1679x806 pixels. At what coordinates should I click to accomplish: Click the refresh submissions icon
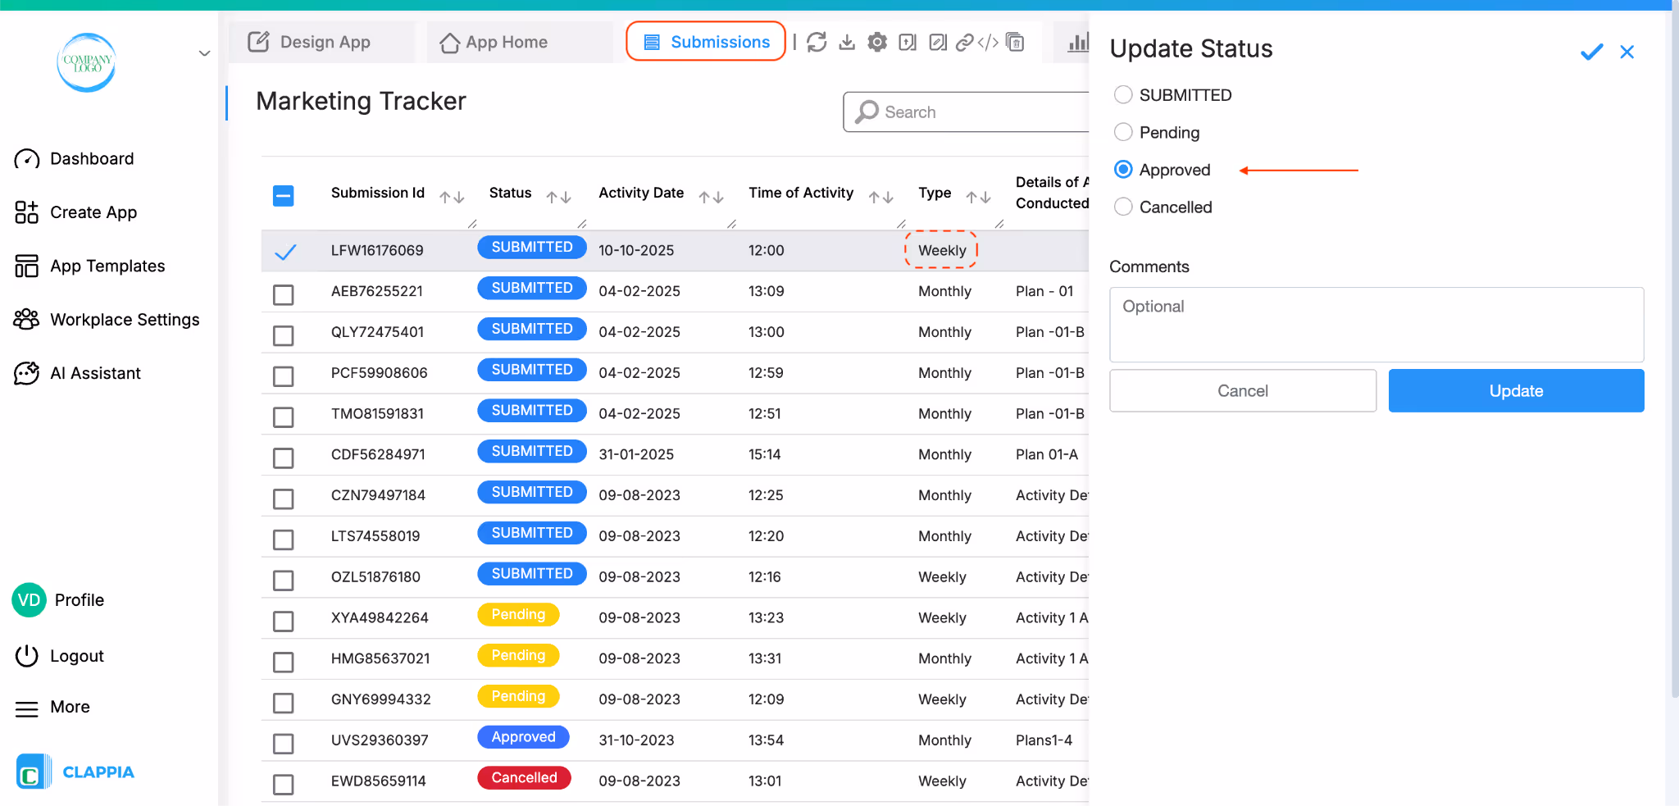click(817, 42)
